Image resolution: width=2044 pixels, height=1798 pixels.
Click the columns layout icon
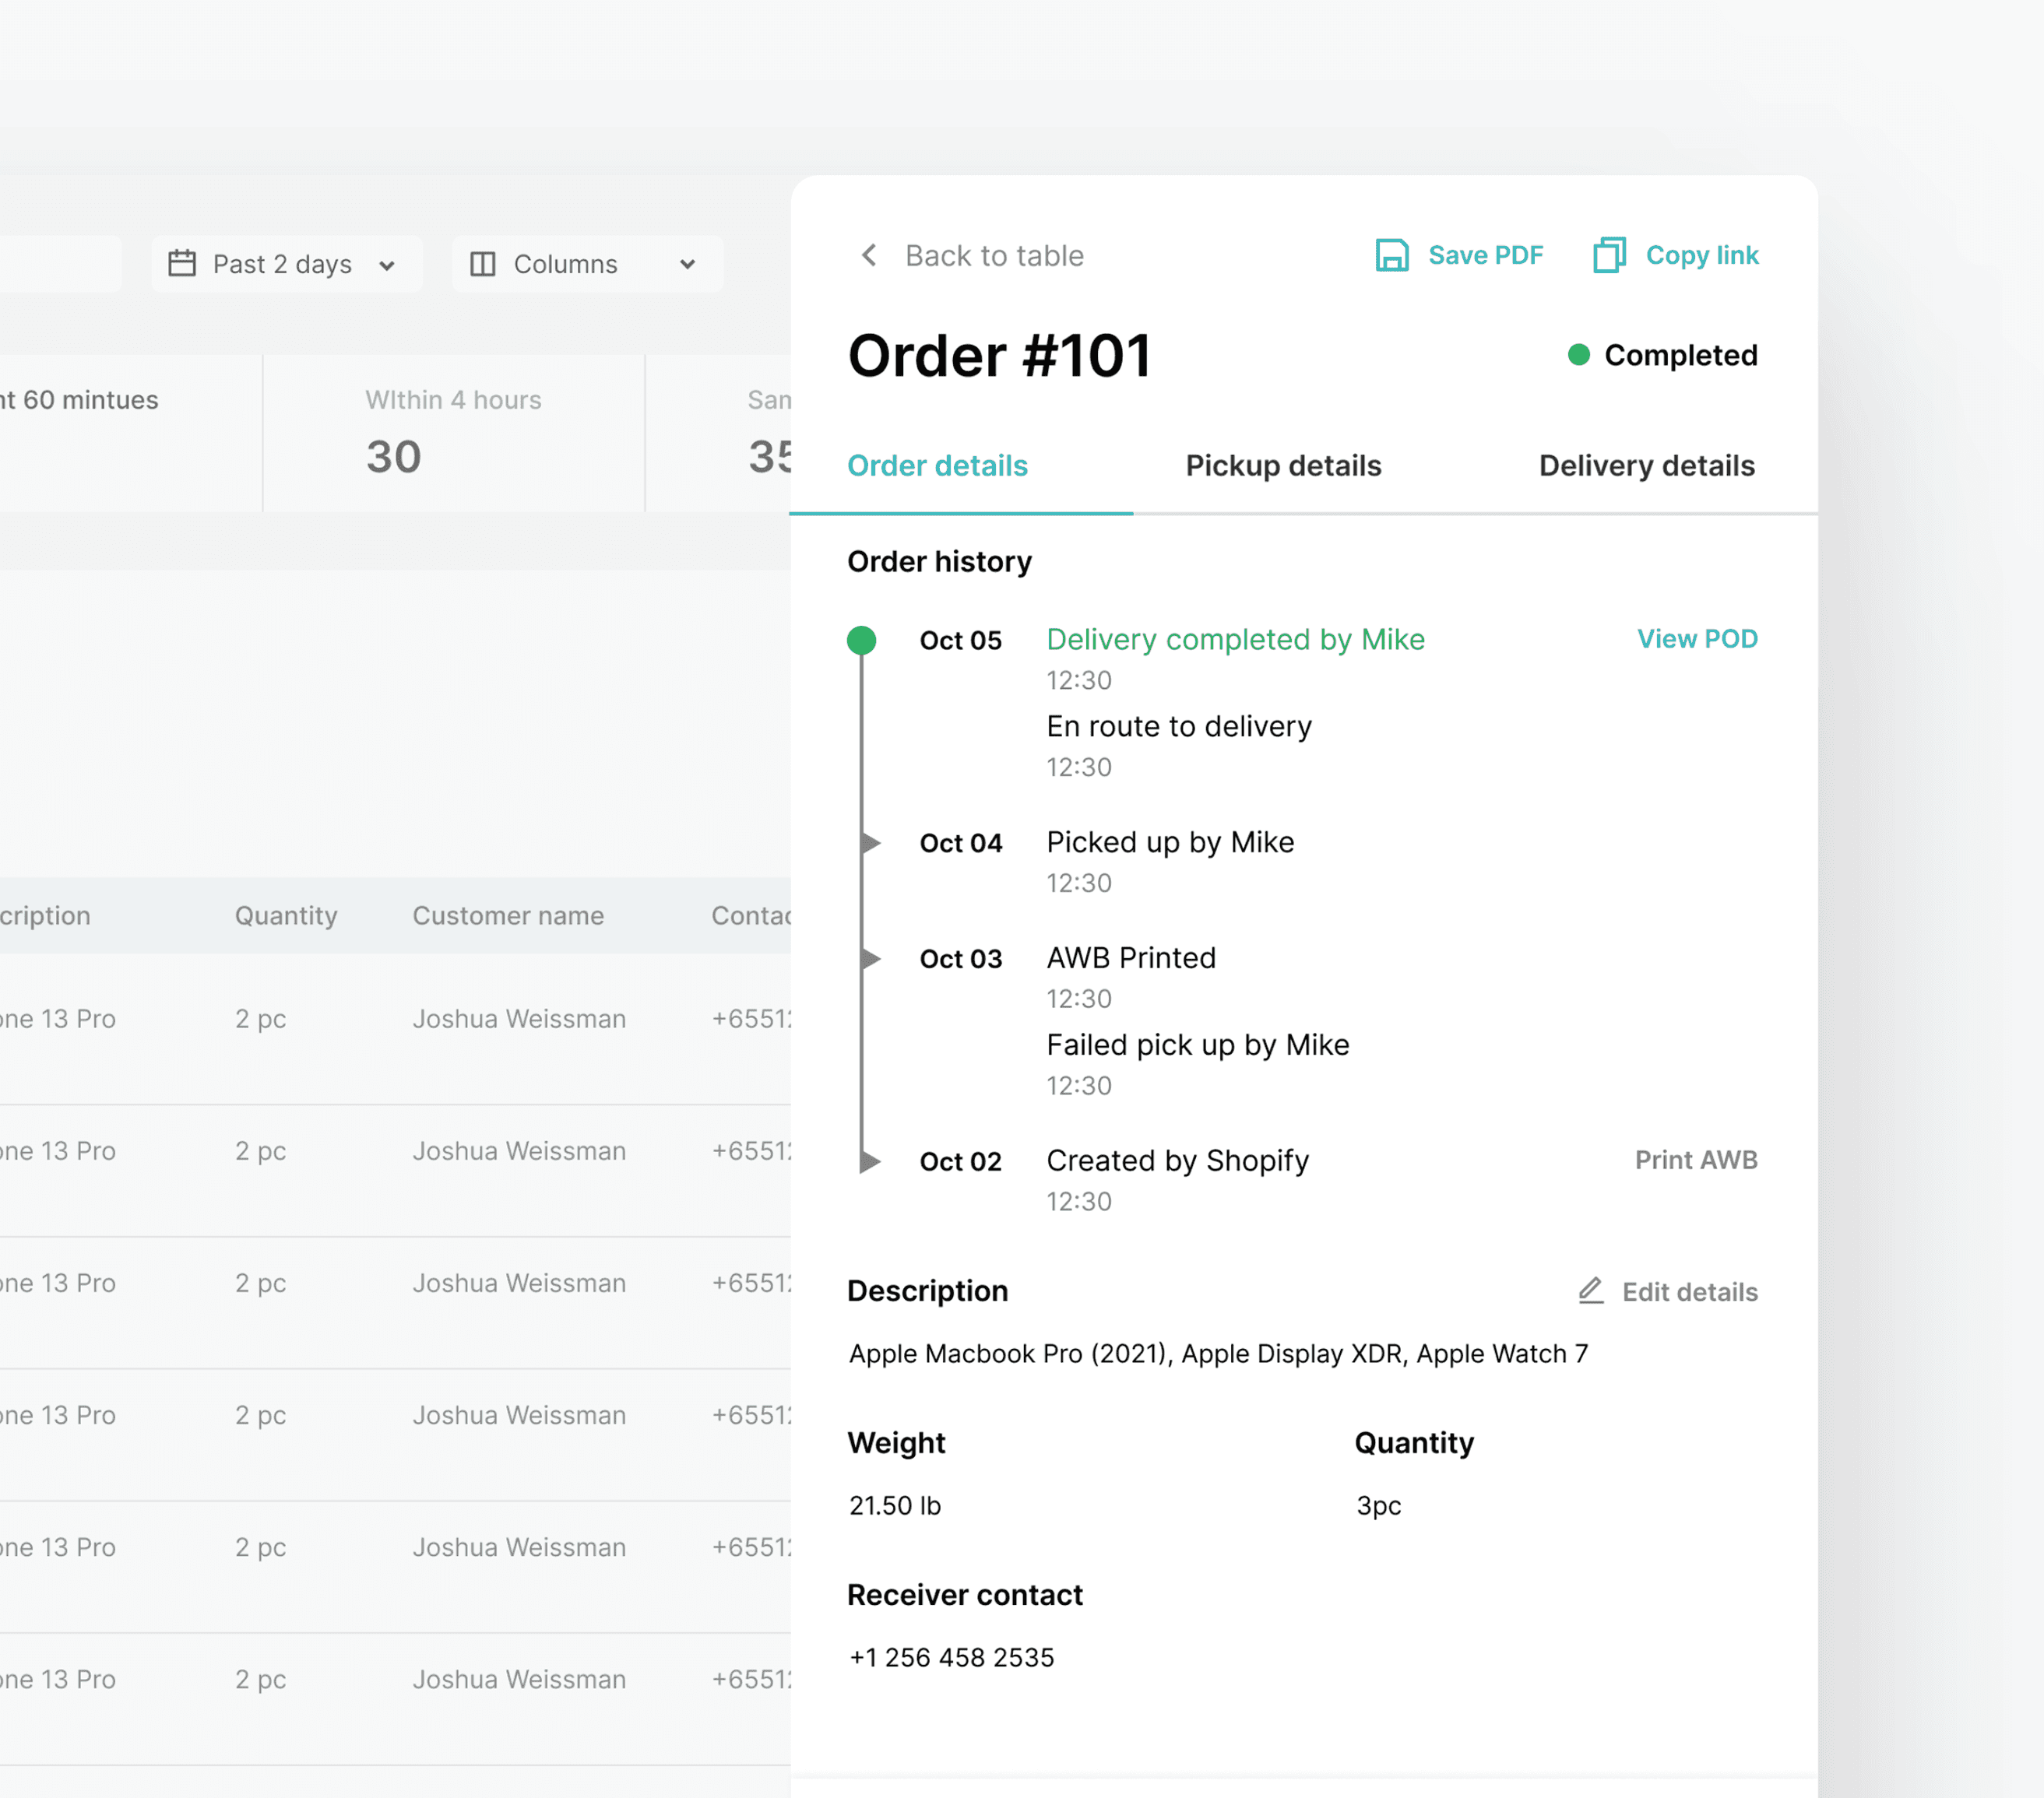point(483,264)
